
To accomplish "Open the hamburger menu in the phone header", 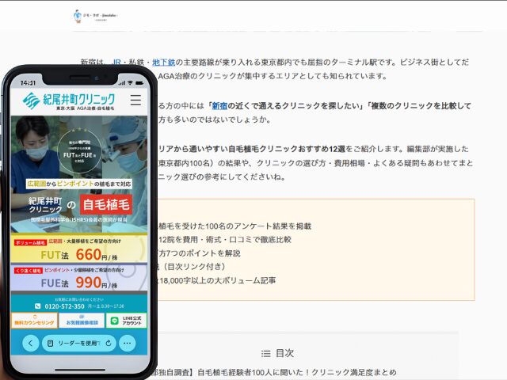I will (x=135, y=100).
